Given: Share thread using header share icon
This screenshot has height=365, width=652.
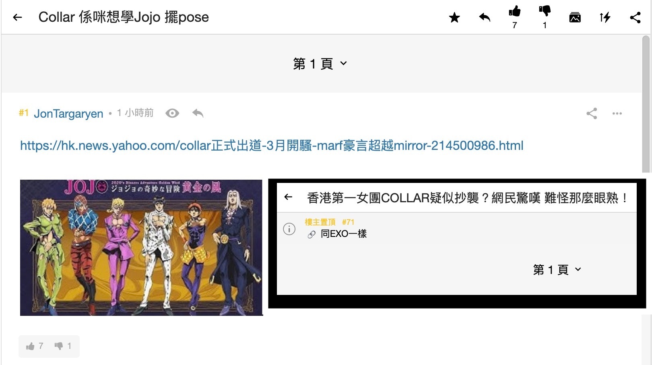Looking at the screenshot, I should click(x=635, y=17).
